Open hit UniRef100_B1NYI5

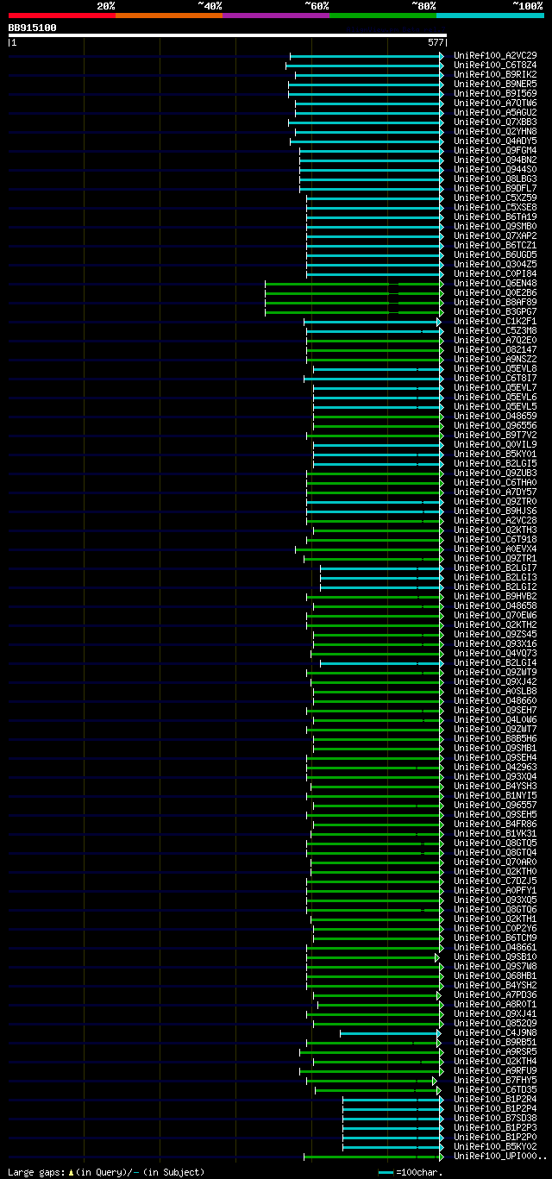(x=495, y=795)
